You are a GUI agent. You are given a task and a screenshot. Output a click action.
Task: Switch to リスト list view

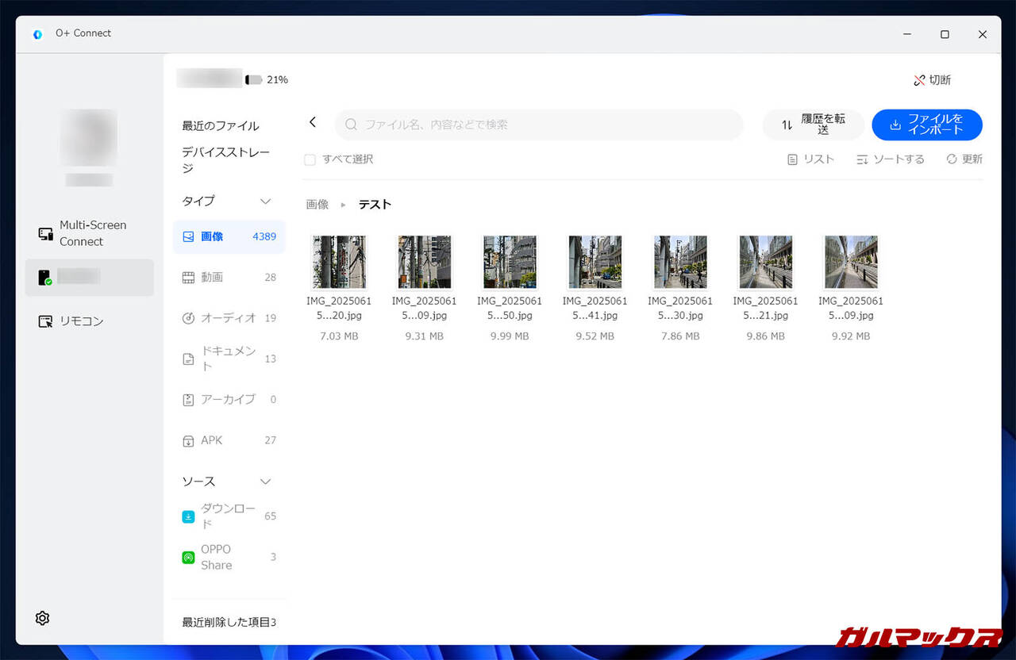pos(792,159)
